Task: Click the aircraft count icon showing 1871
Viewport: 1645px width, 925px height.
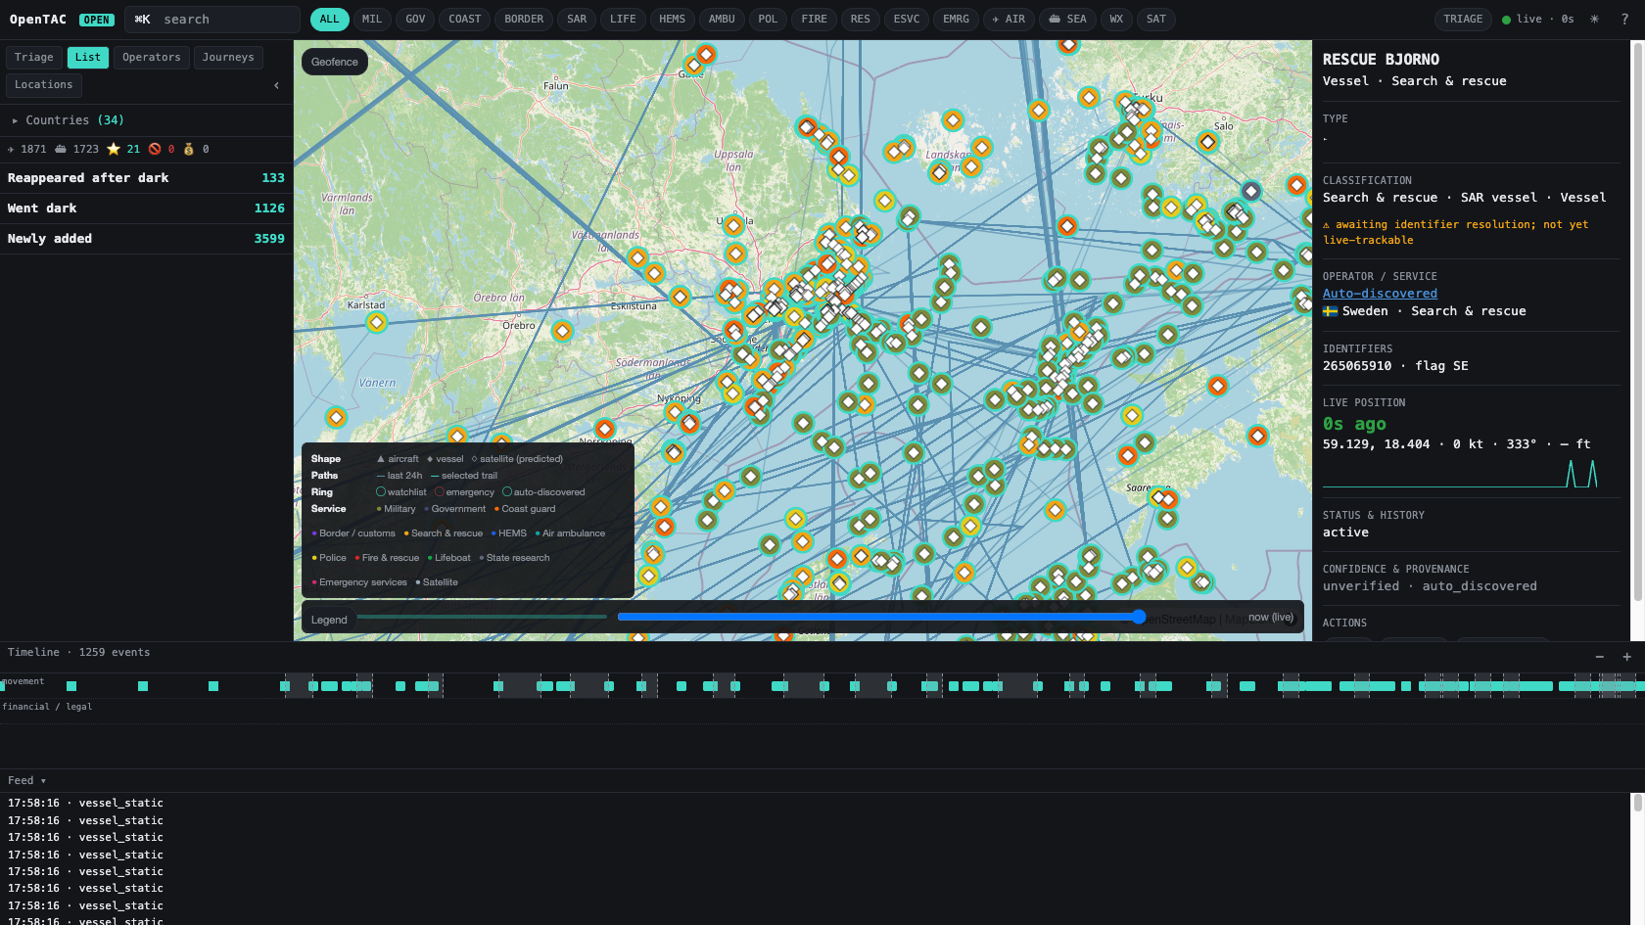Action: [x=11, y=150]
